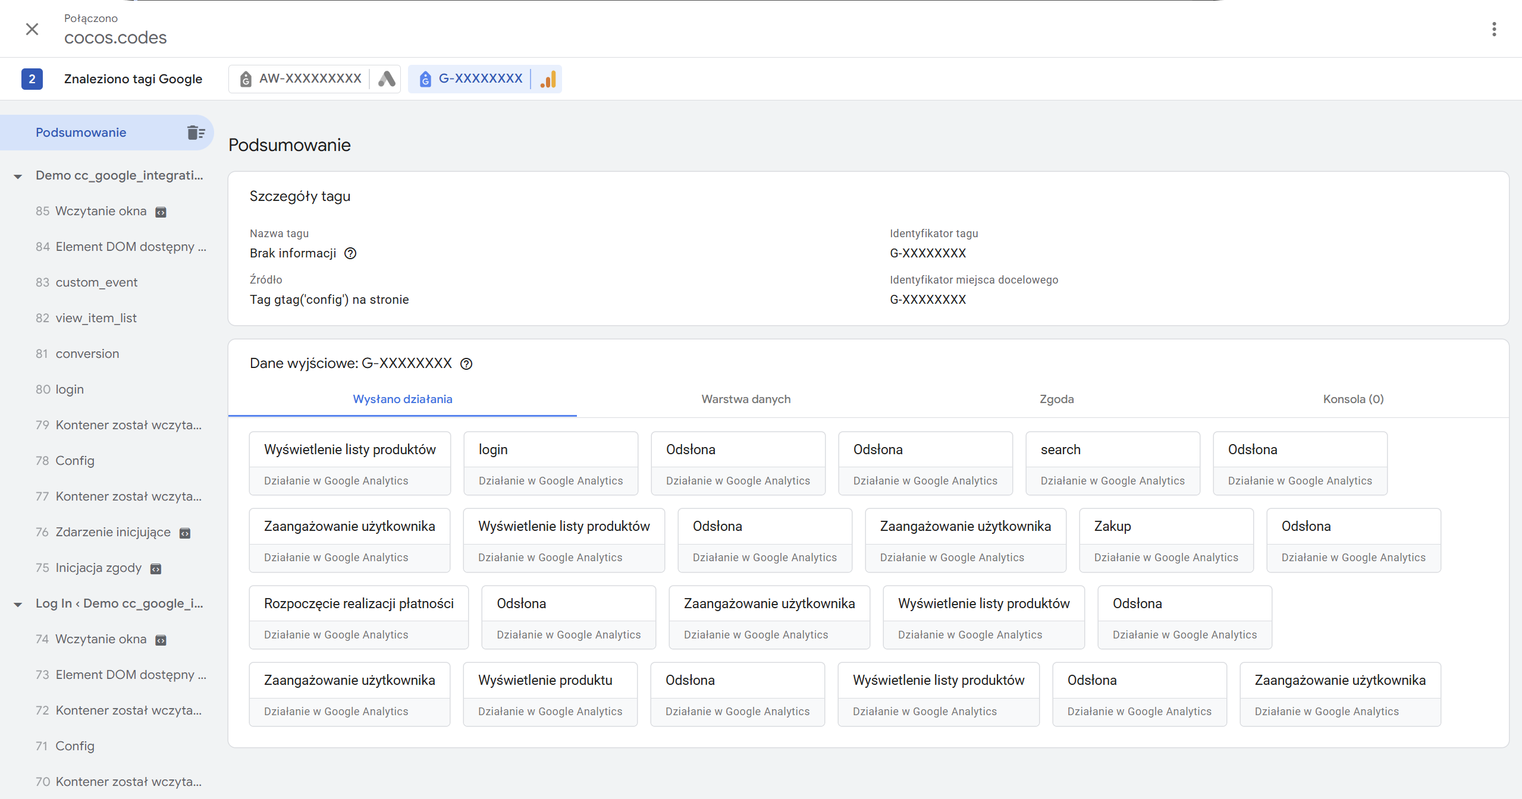The image size is (1522, 799).
Task: Click API icon next to 85 Wczytanie okna
Action: [x=161, y=212]
